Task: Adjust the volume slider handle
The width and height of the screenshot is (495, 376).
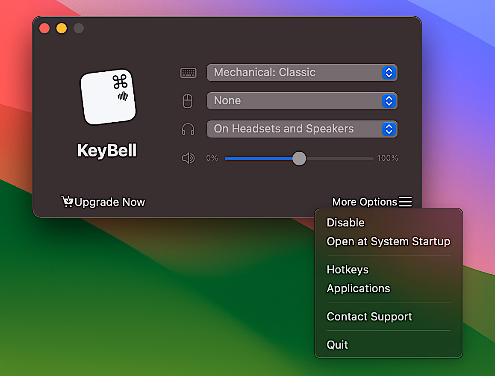Action: tap(299, 158)
